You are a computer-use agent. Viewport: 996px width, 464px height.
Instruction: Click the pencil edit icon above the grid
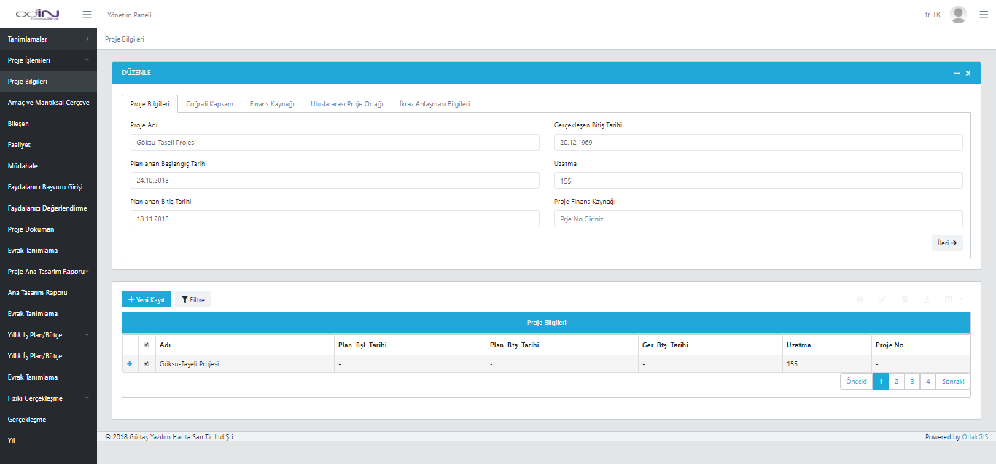(x=882, y=299)
